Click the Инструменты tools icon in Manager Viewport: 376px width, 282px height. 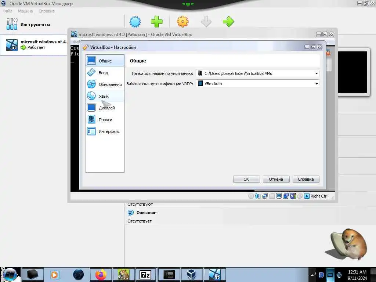(12, 24)
